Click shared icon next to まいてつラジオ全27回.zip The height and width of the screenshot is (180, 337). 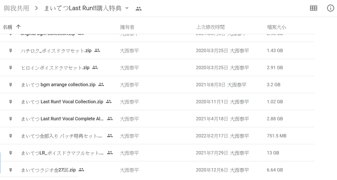[x=81, y=170]
